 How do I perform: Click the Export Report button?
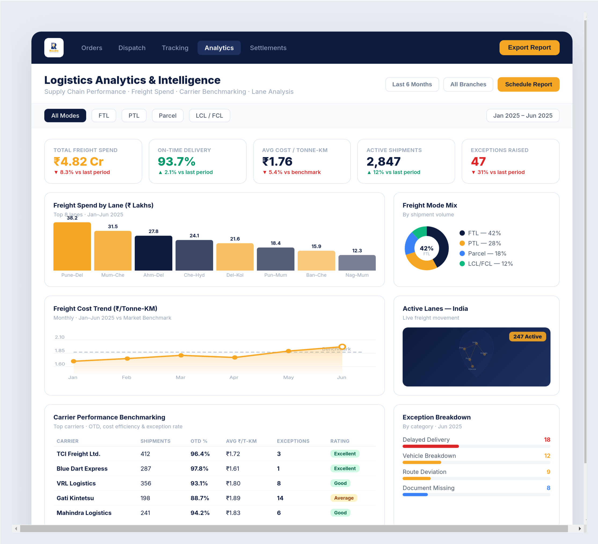(x=529, y=47)
